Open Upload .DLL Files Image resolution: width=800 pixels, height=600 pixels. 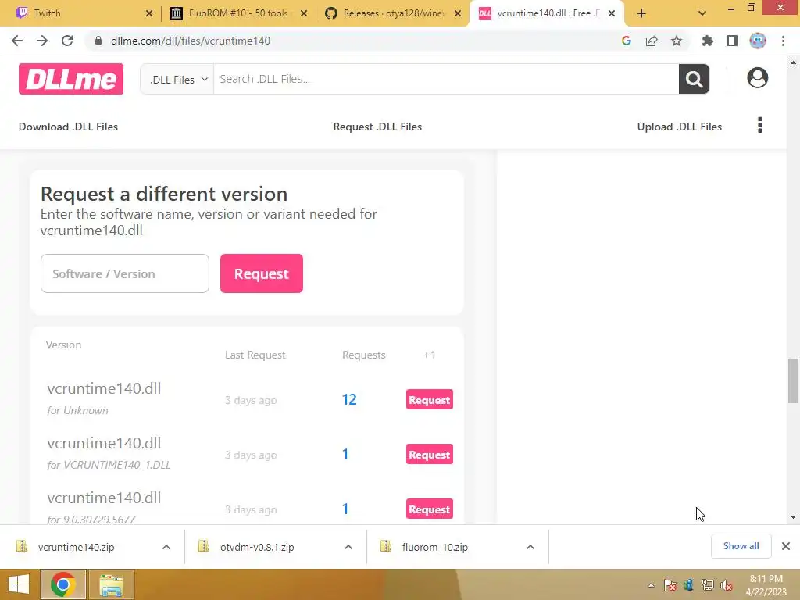point(679,127)
